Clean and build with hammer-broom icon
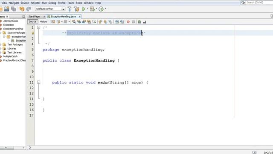This screenshot has height=154, width=273. click(x=76, y=9)
